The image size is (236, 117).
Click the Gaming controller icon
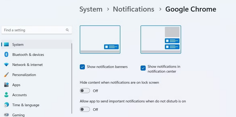[x=6, y=115]
